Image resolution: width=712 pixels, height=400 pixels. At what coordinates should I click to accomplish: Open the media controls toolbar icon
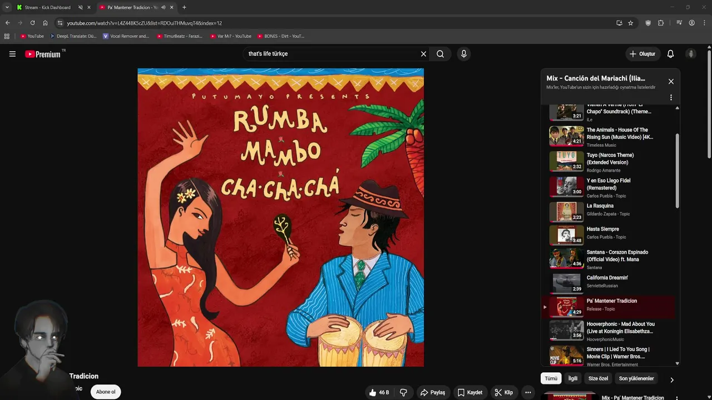point(679,23)
